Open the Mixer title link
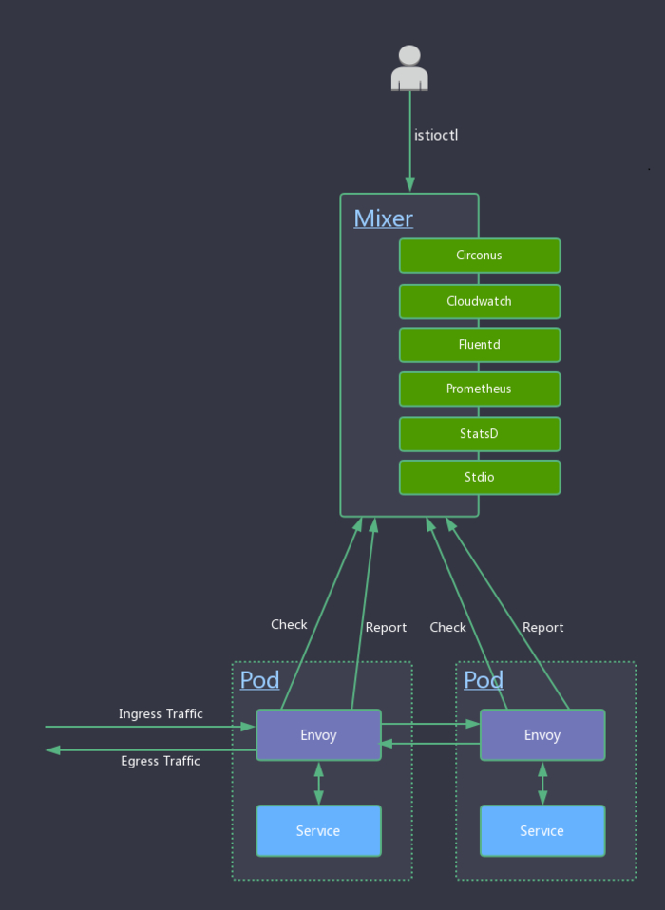 [383, 218]
